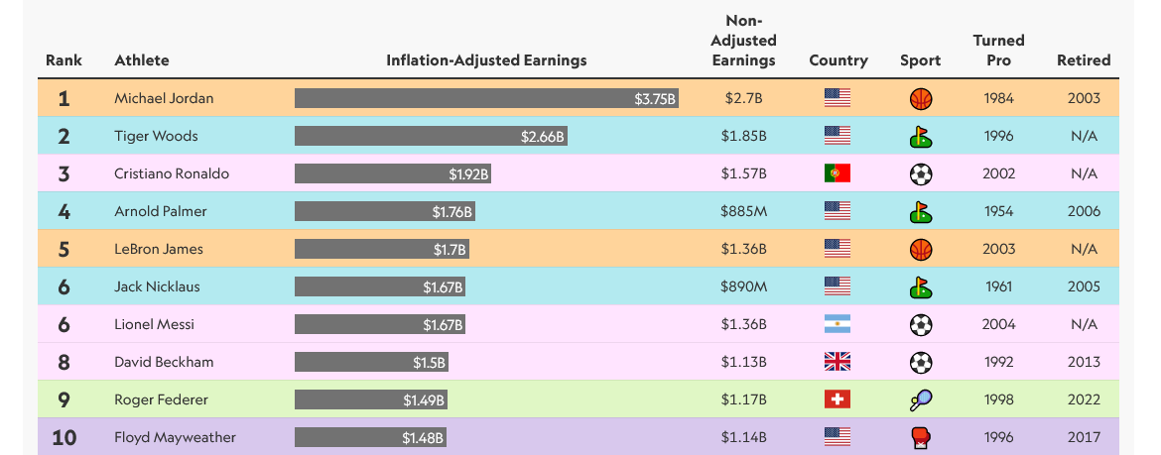
Task: Click the Portugal flag icon
Action: click(838, 174)
